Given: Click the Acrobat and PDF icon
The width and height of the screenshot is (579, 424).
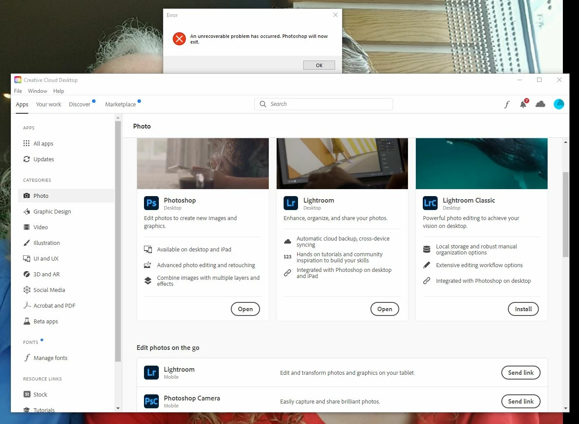Looking at the screenshot, I should click(x=27, y=305).
